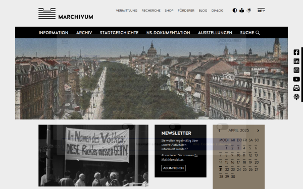Click the Newsletter heading
This screenshot has width=303, height=189.
tap(176, 133)
